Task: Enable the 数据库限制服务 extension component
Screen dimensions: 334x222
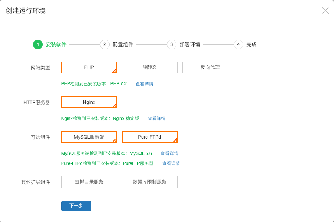Action: 149,182
